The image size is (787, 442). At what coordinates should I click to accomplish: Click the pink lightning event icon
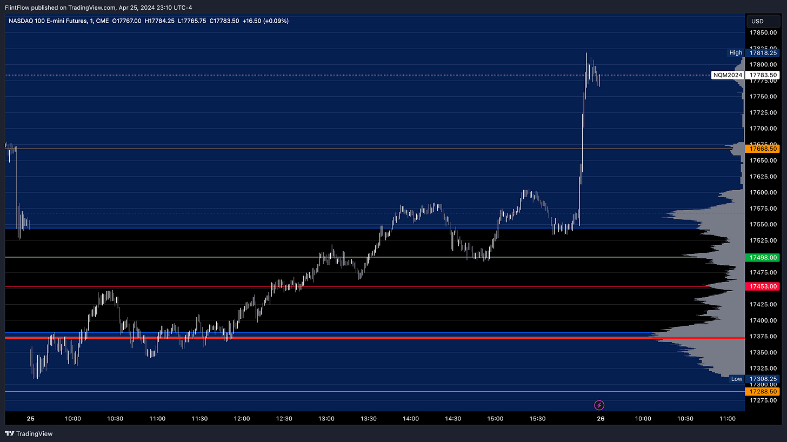pos(599,405)
